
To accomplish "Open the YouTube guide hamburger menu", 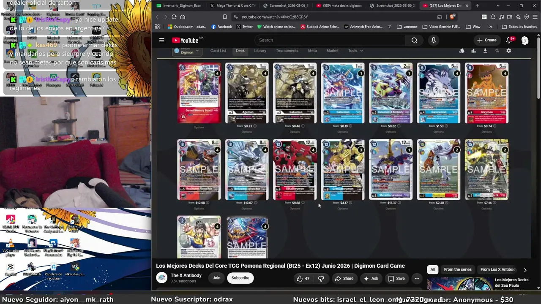I will [161, 40].
